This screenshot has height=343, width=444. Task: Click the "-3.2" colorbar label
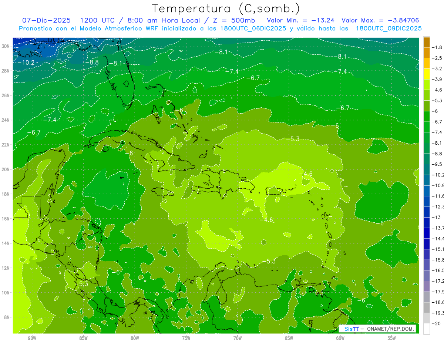(437, 69)
